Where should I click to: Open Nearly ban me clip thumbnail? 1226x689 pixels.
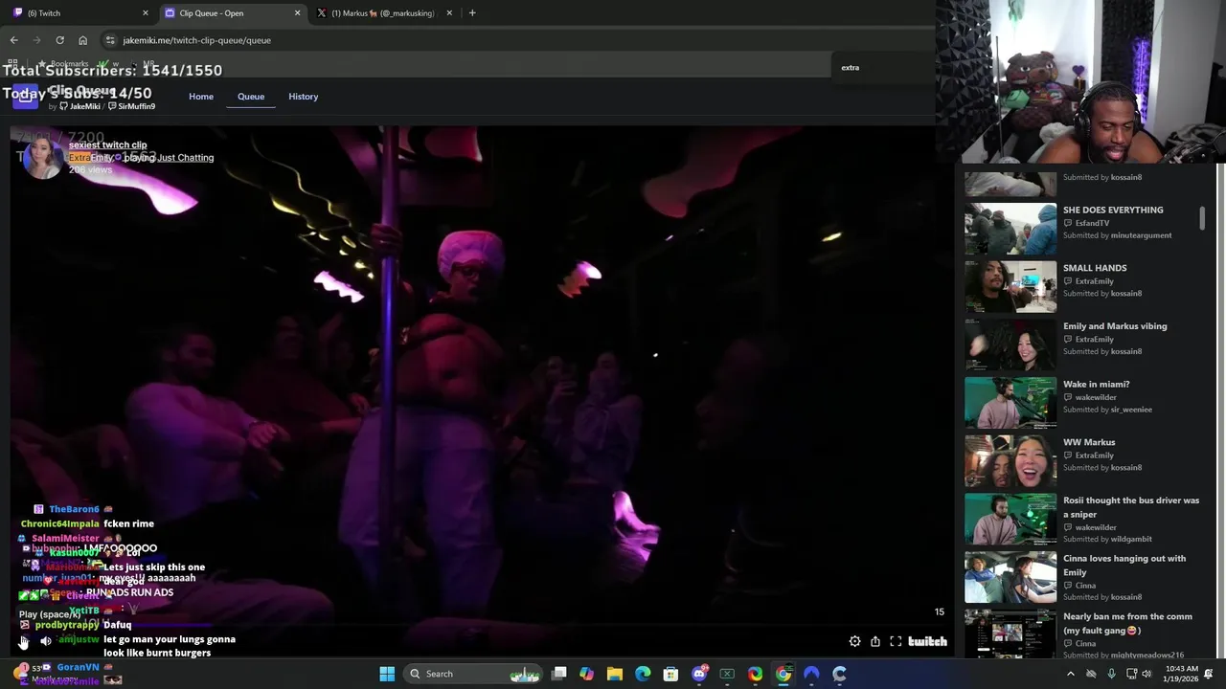(x=1010, y=633)
